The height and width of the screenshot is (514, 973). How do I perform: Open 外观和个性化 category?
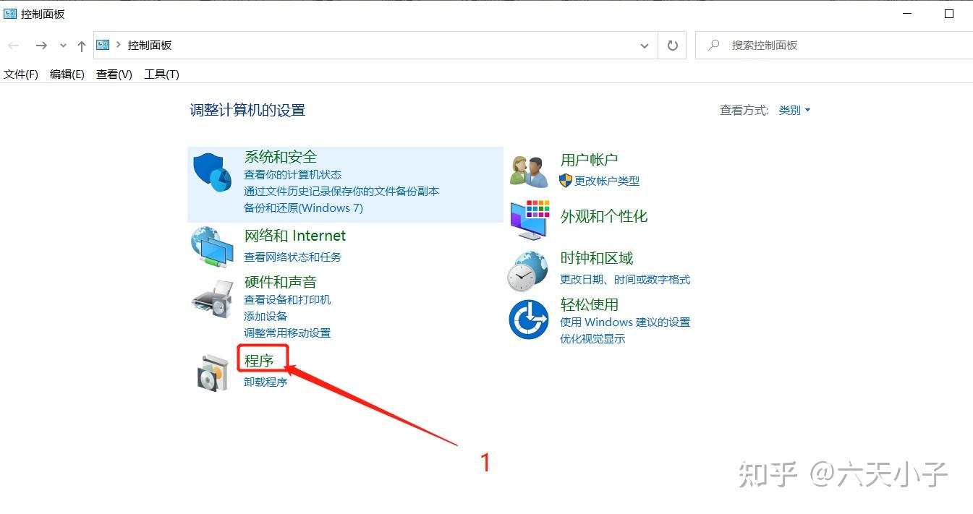click(x=604, y=216)
